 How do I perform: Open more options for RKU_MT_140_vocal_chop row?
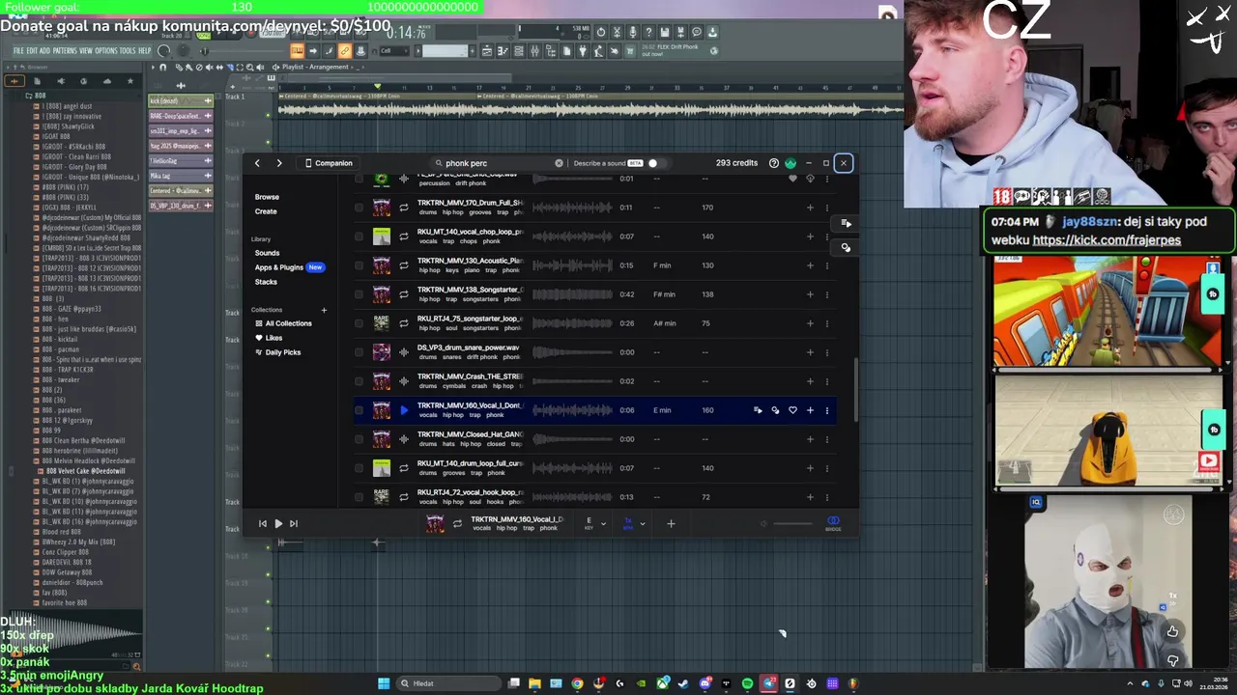click(x=826, y=236)
